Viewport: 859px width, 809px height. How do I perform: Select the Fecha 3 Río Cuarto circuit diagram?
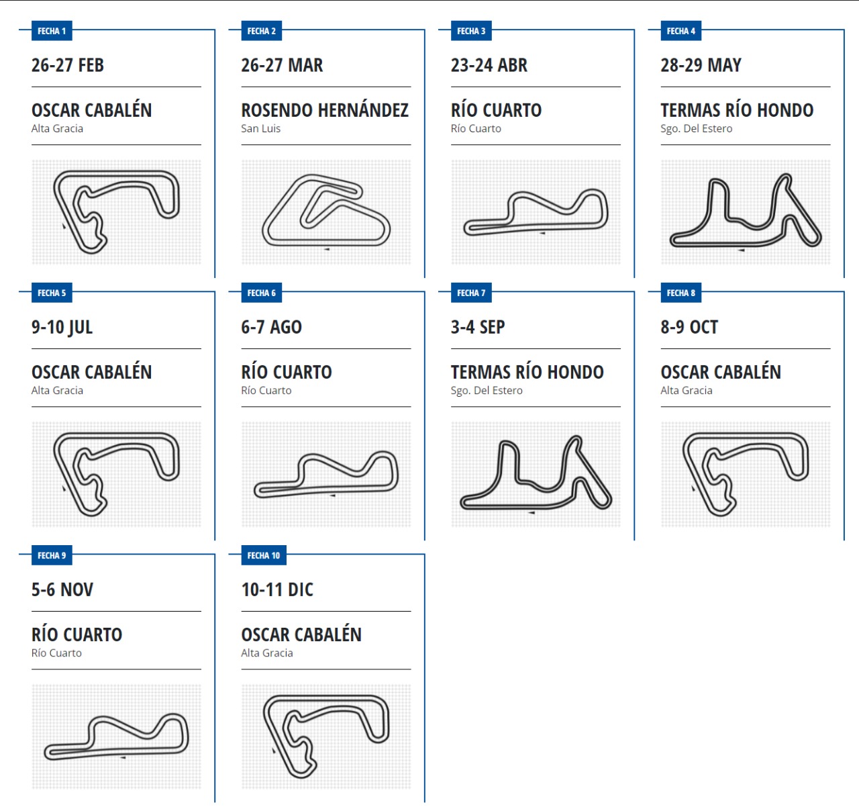[x=536, y=212]
